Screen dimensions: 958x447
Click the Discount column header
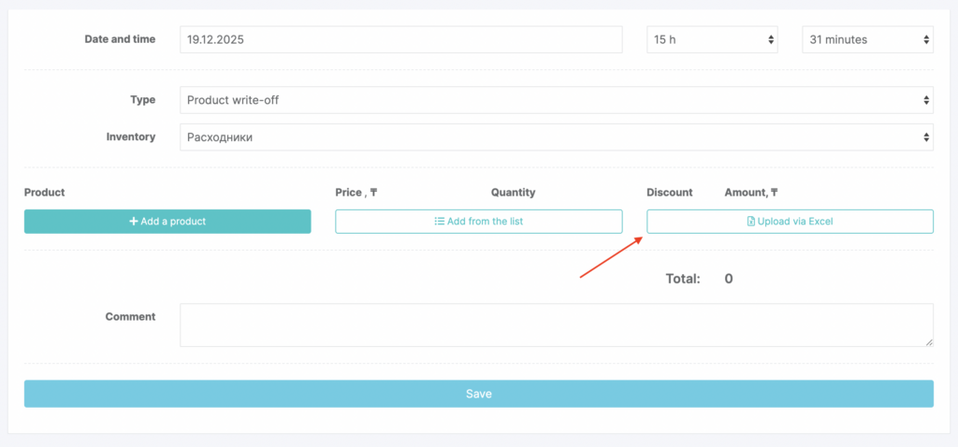click(669, 193)
